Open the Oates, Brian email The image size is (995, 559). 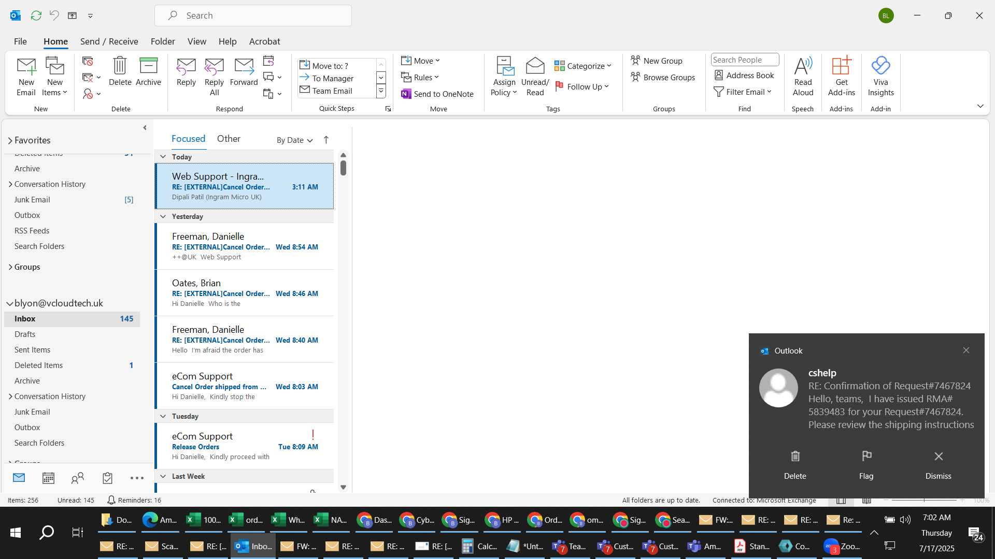245,293
